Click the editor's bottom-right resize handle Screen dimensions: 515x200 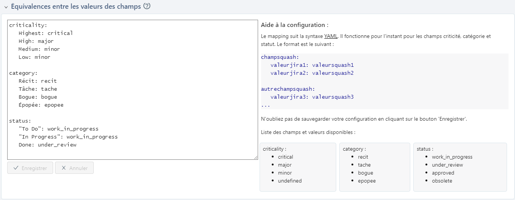256,157
